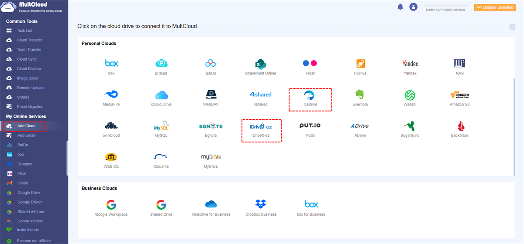Open the user account avatar
The image size is (524, 244).
coord(413,7)
